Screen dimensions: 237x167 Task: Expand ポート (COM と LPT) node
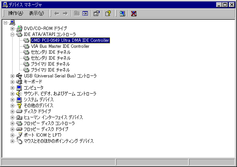[12, 135]
